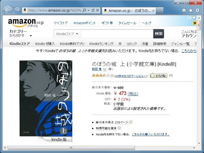Click the いいね thumbs-up button

159,75
